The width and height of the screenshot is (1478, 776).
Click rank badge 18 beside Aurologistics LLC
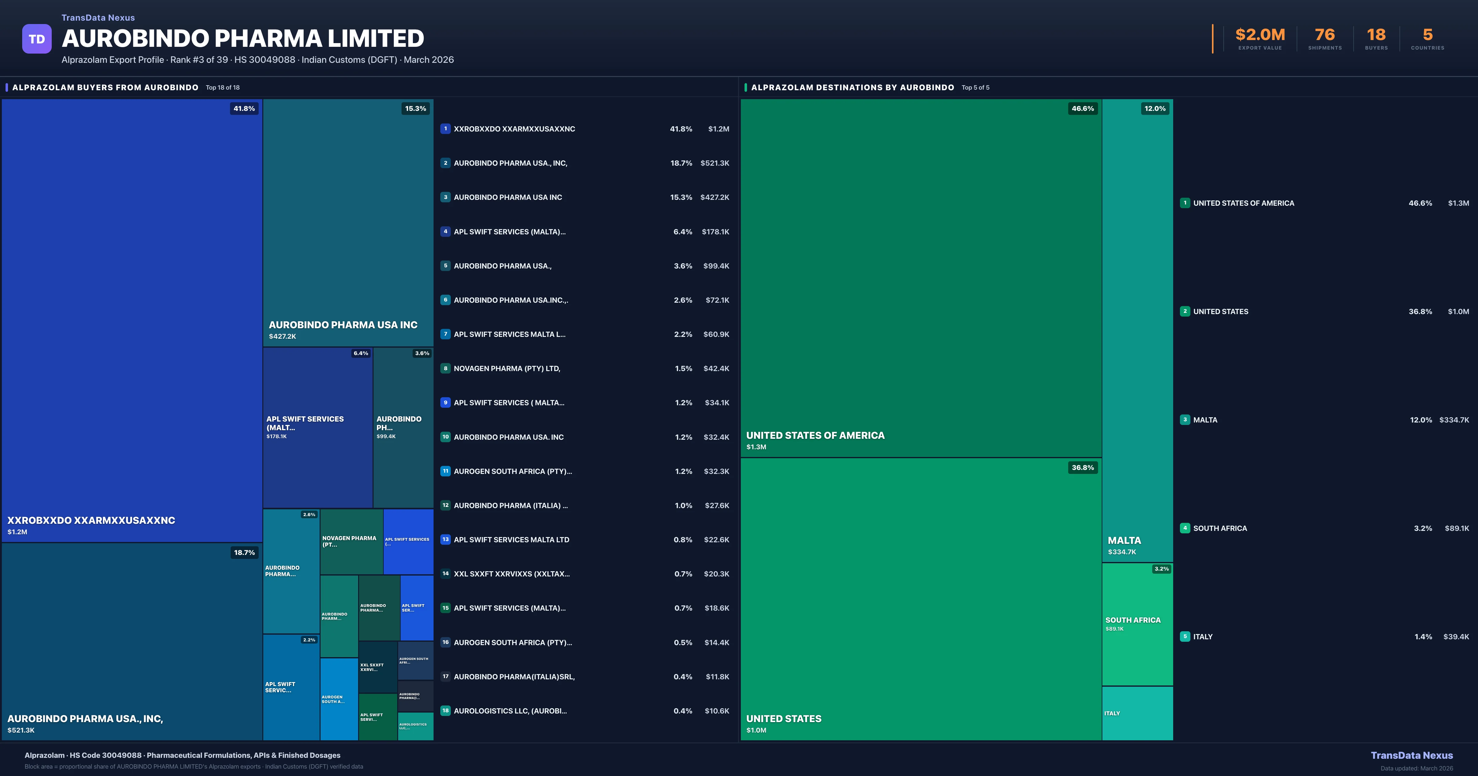click(x=445, y=711)
